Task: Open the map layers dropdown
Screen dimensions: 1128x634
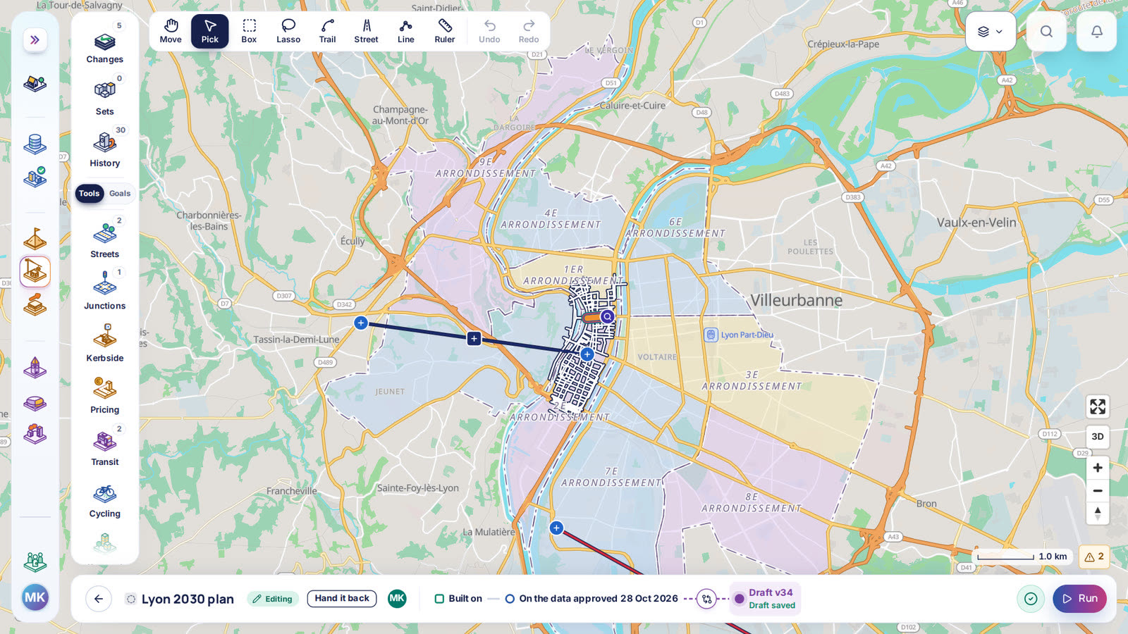Action: [x=991, y=32]
